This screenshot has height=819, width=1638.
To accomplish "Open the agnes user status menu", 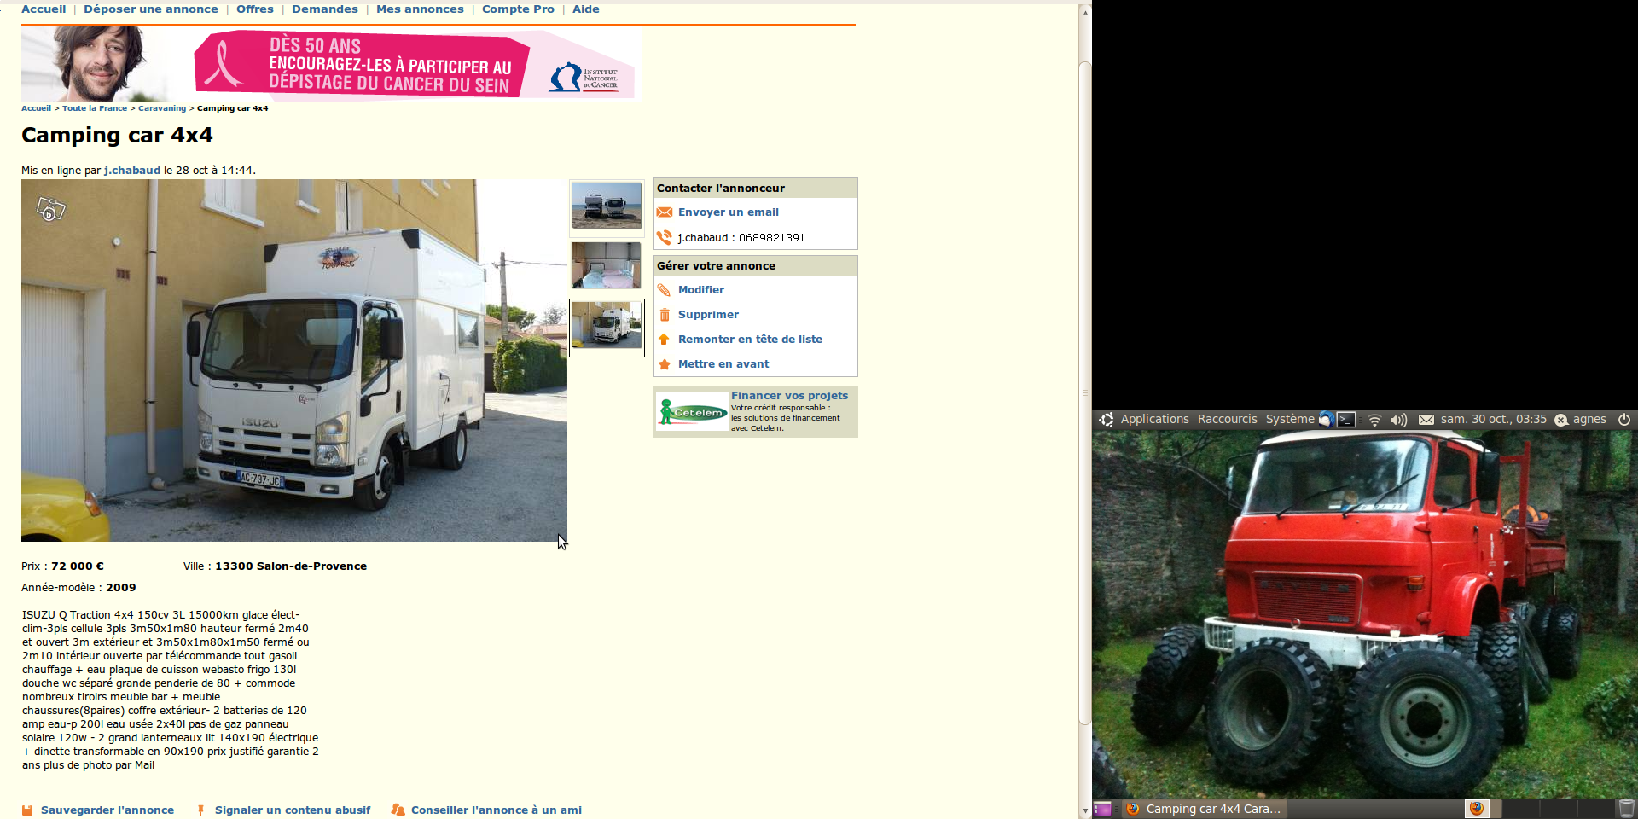I will pyautogui.click(x=1589, y=420).
